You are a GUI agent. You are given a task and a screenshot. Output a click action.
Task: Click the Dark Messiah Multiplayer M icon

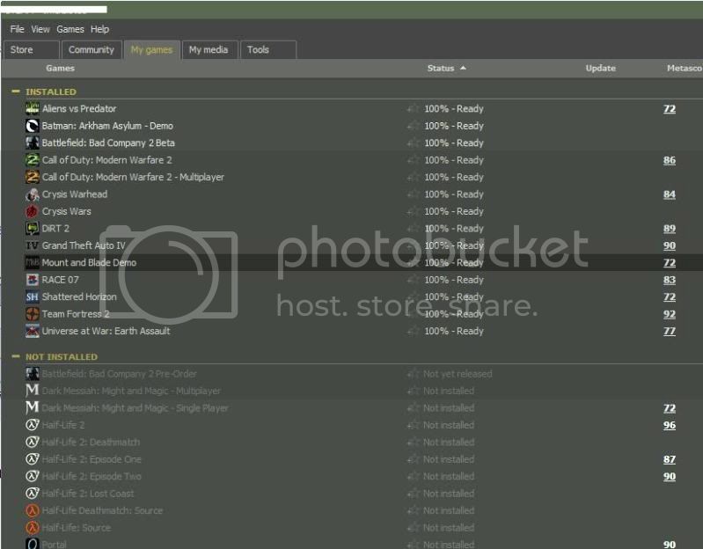point(33,391)
